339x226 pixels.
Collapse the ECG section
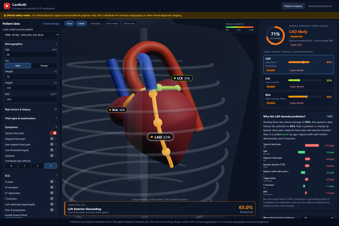pos(31,175)
